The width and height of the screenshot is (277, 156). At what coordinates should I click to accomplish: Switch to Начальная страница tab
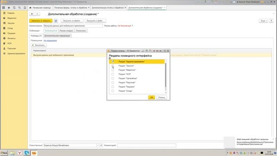pos(40,8)
